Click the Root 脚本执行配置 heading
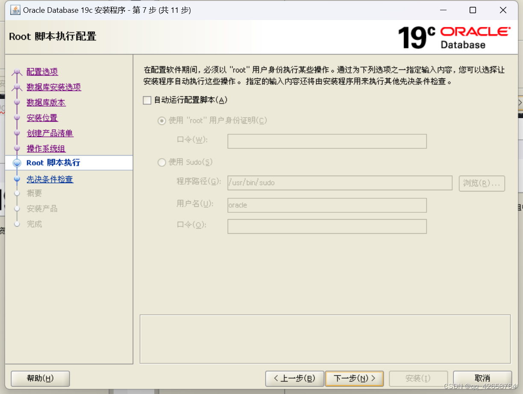This screenshot has height=394, width=523. [x=53, y=37]
